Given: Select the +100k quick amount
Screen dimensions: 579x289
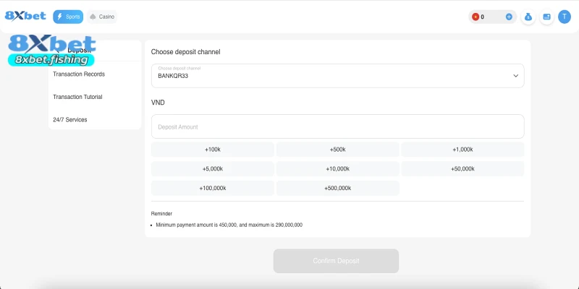Looking at the screenshot, I should coord(213,150).
